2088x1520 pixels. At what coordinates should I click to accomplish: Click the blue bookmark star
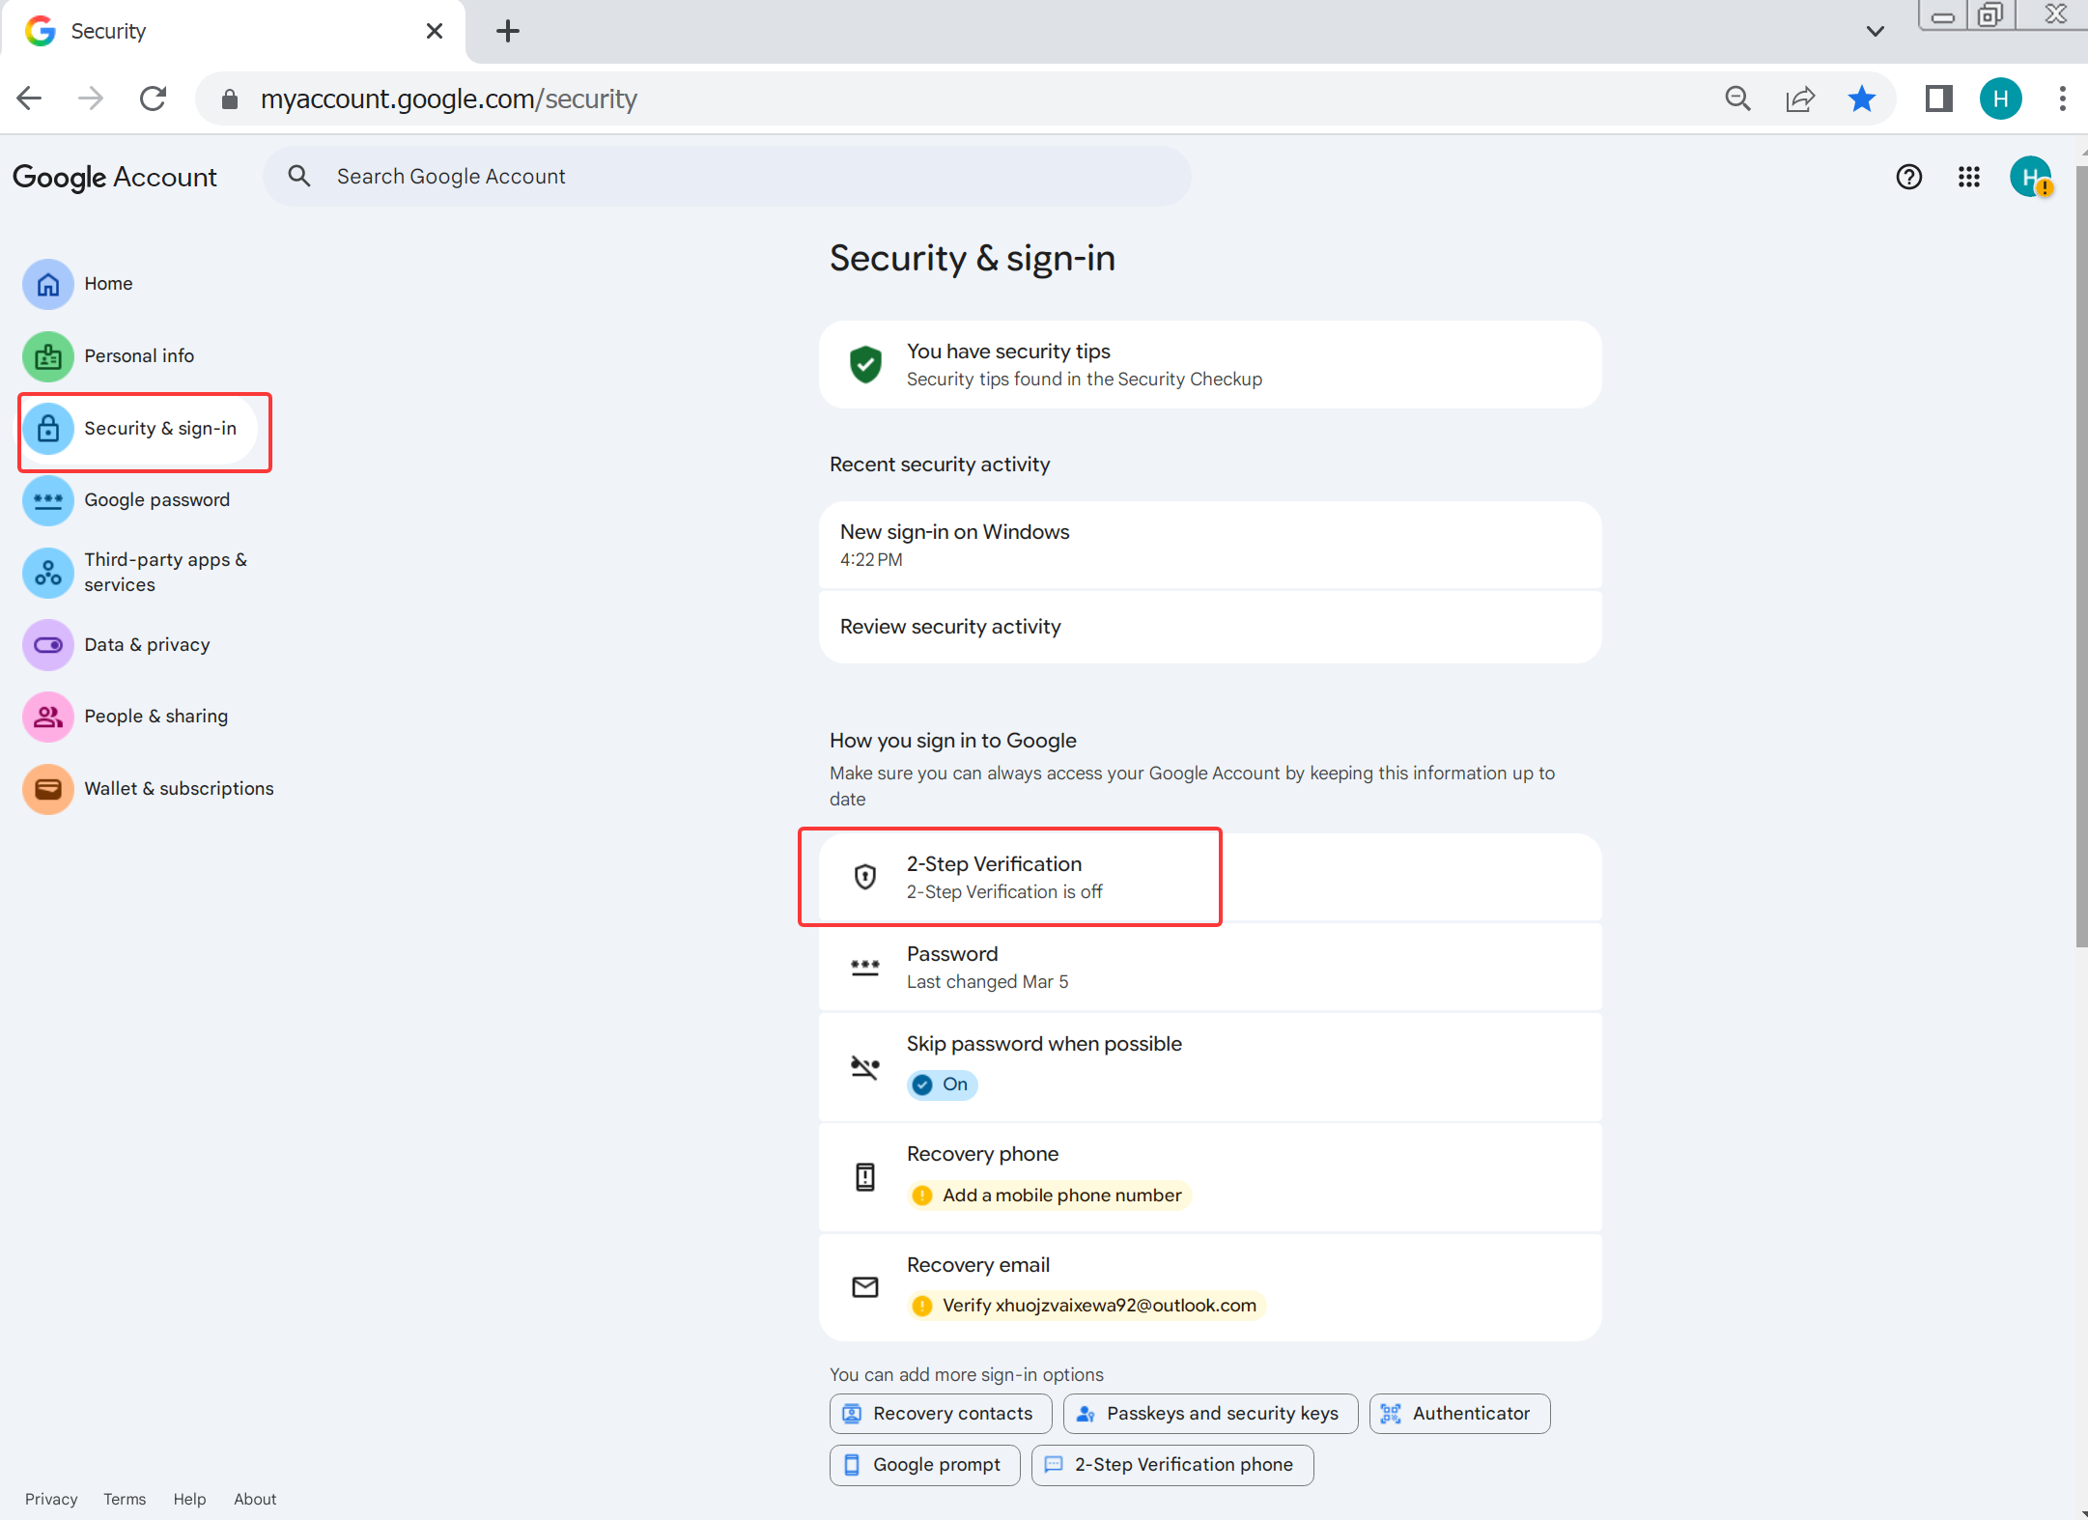[1862, 99]
